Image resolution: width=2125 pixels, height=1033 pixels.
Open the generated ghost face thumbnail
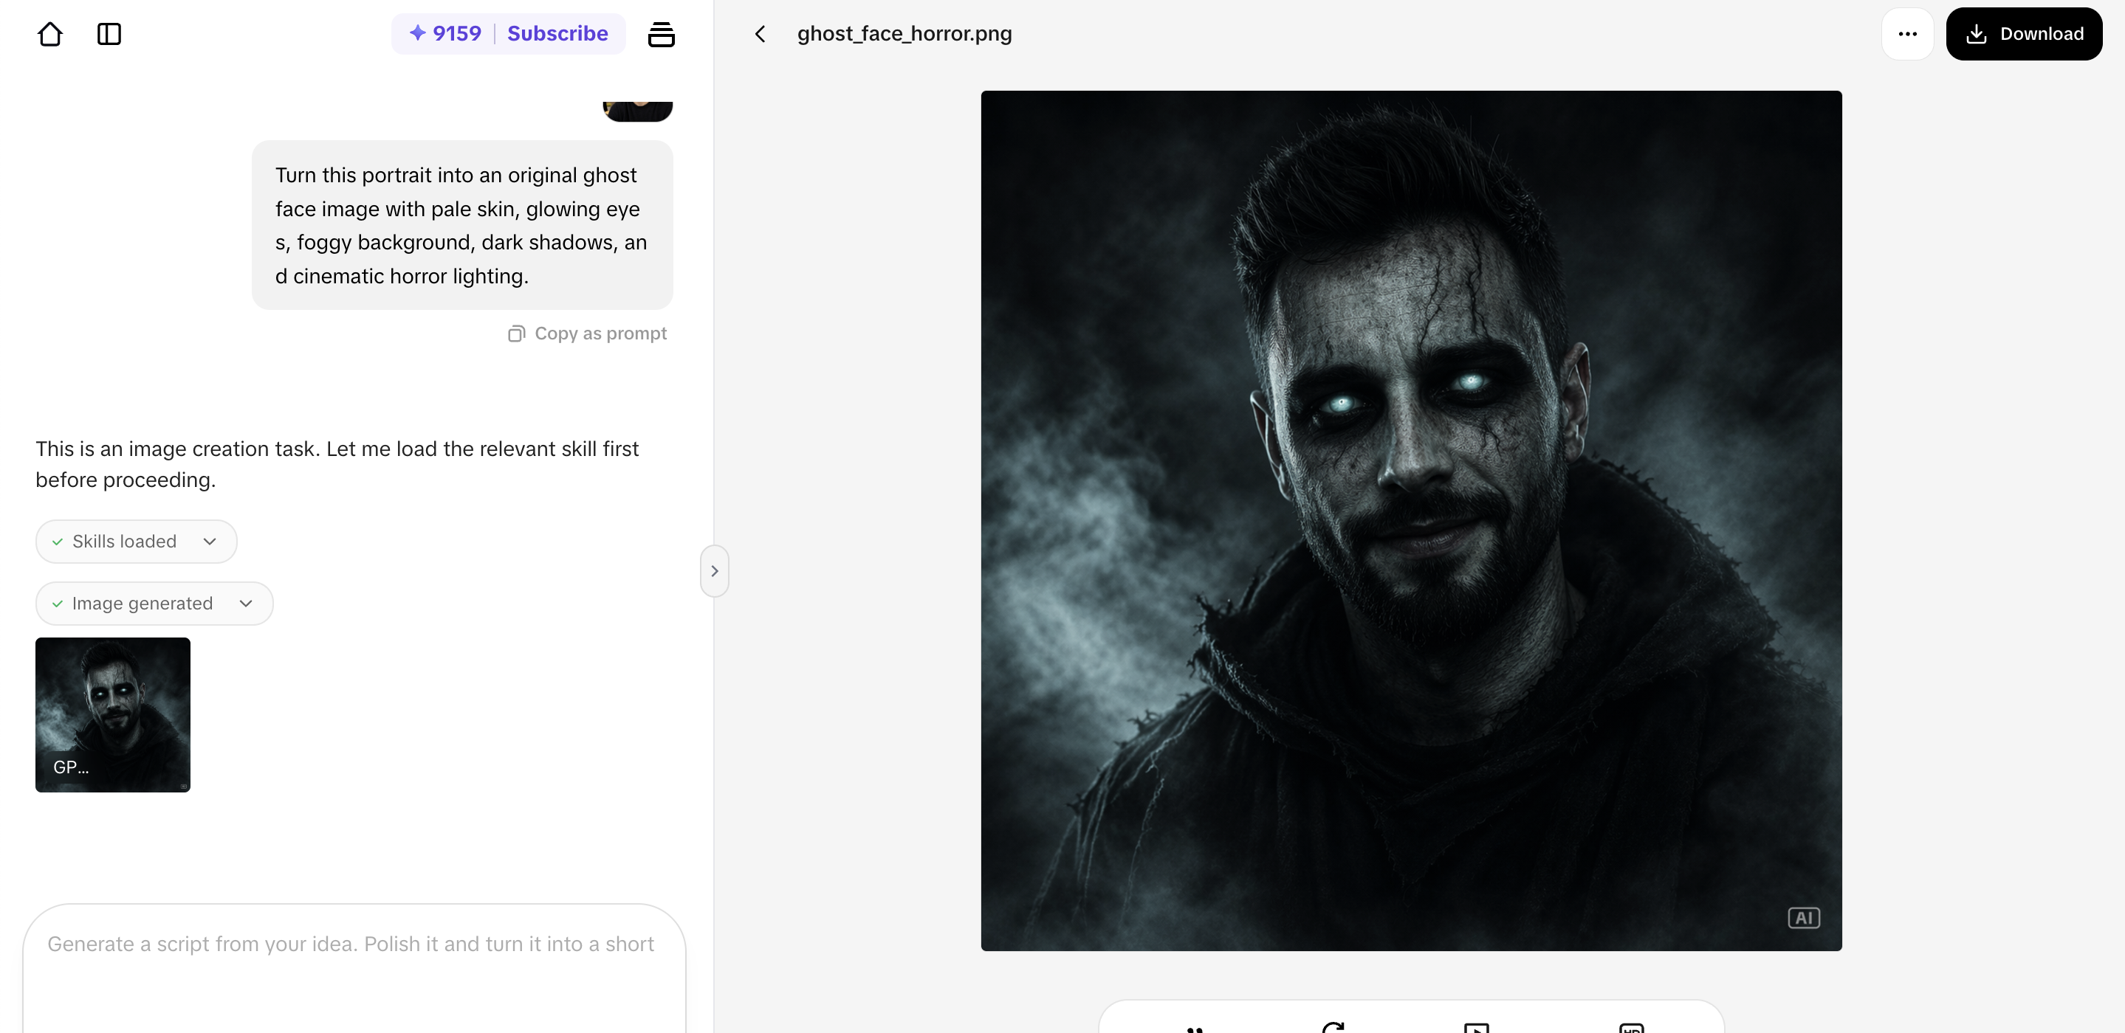click(x=113, y=715)
